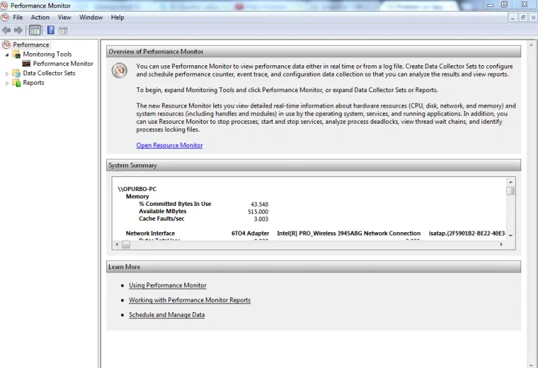Open the Using Performance Monitor link

(x=167, y=285)
